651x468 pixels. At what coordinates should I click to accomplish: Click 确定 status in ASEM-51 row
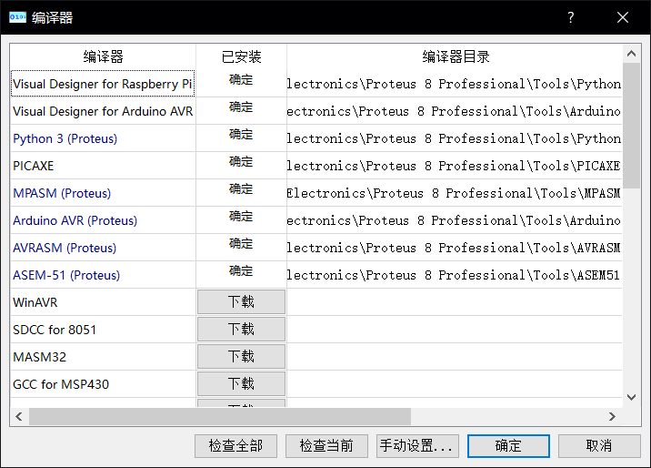[x=241, y=270]
